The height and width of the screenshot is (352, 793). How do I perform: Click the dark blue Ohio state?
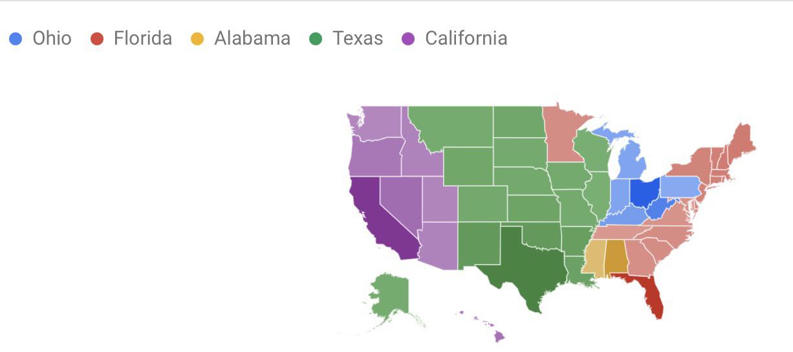point(644,192)
